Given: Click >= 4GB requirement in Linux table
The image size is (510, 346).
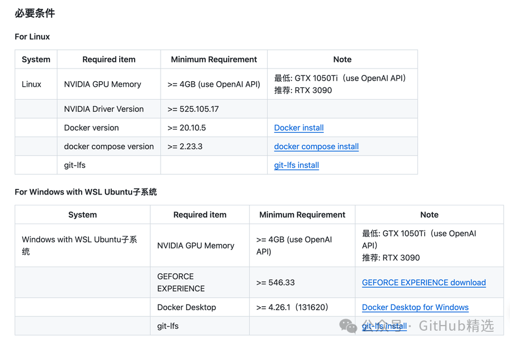Looking at the screenshot, I should [x=214, y=84].
